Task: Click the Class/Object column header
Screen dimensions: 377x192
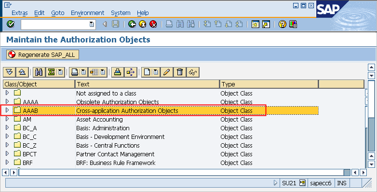Action: coord(39,84)
